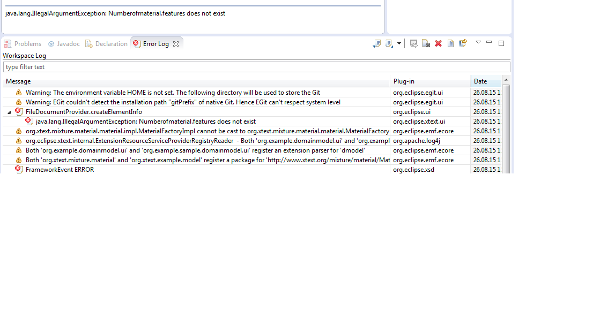Click the 'Workspace Log' label
Image resolution: width=600 pixels, height=334 pixels.
pos(25,56)
